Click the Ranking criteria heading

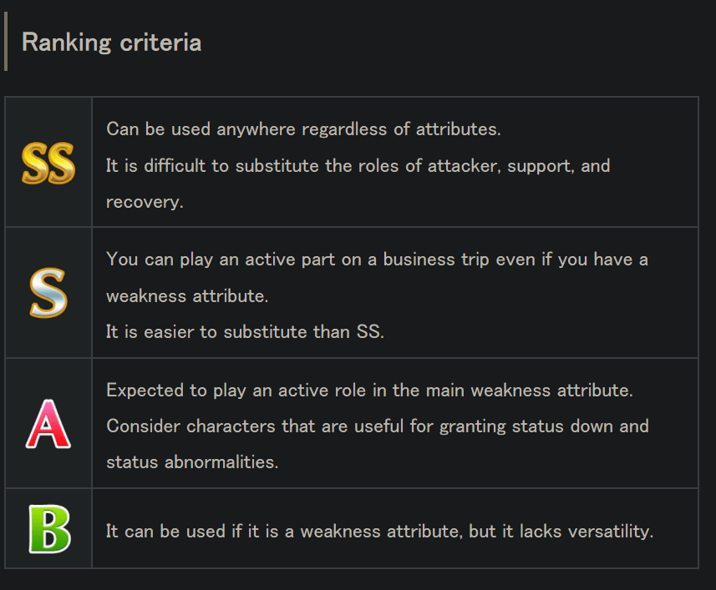111,42
